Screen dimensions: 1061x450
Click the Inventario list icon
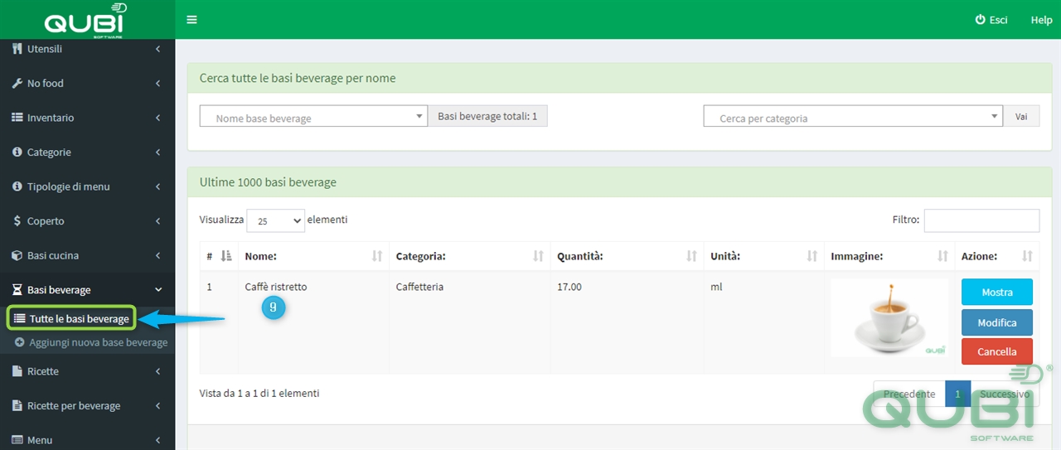click(17, 118)
